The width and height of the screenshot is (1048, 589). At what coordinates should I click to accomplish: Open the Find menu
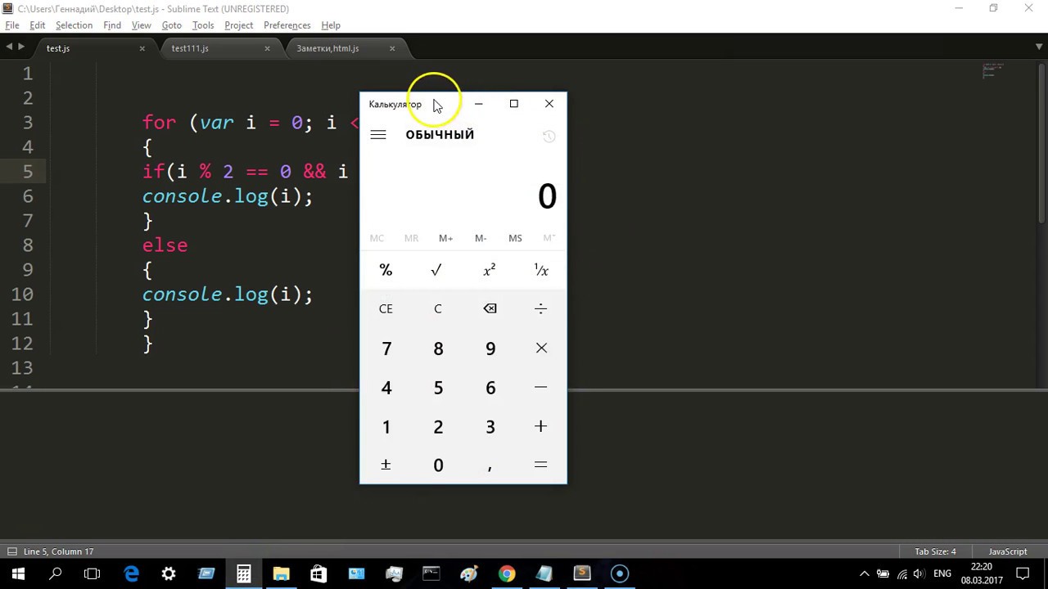[112, 25]
